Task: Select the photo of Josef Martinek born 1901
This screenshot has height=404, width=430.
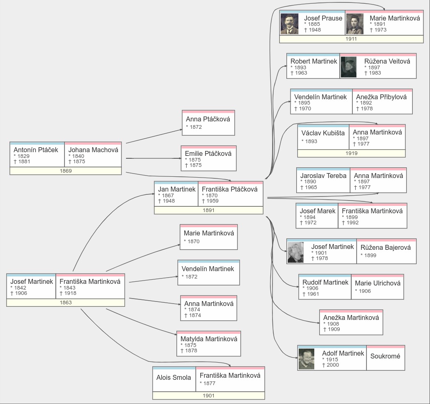Action: click(x=296, y=252)
